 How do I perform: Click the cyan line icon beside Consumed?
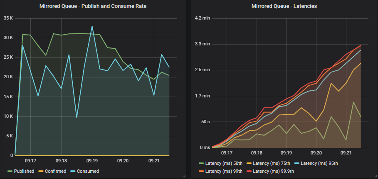click(x=73, y=171)
